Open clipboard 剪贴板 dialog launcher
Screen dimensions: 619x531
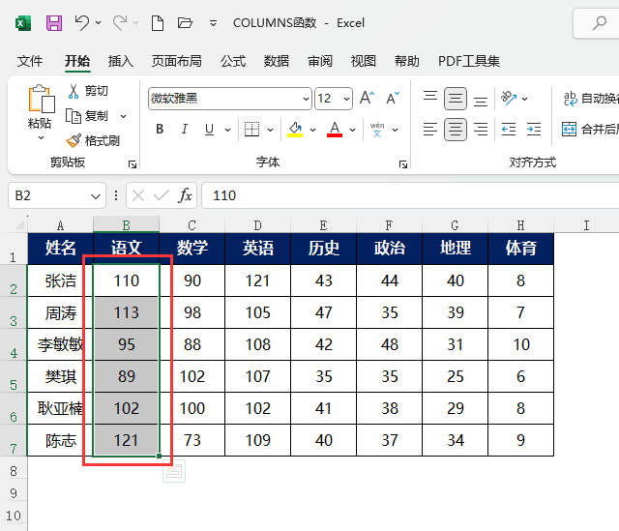(x=133, y=164)
